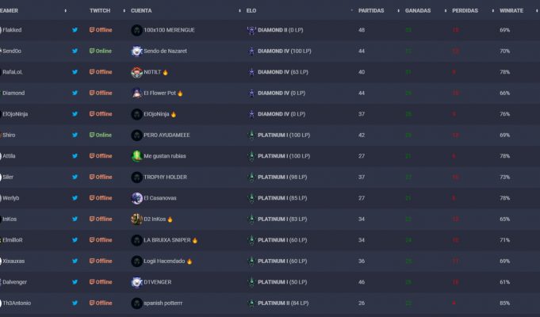540x317 pixels.
Task: Click the Diamond II rank emblem for Flakked
Action: point(251,30)
